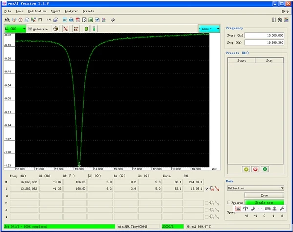Click the PDF export icon in toolbar
Viewport: 293px width, 232px height.
click(78, 20)
